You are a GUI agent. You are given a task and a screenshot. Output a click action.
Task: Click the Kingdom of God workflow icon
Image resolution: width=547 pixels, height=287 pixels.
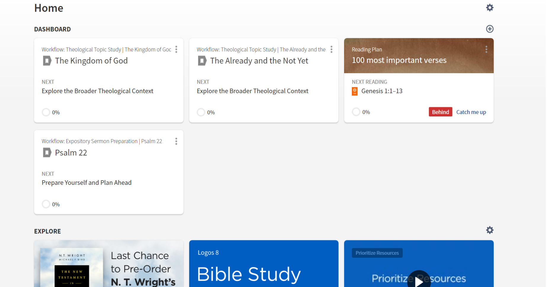coord(47,61)
